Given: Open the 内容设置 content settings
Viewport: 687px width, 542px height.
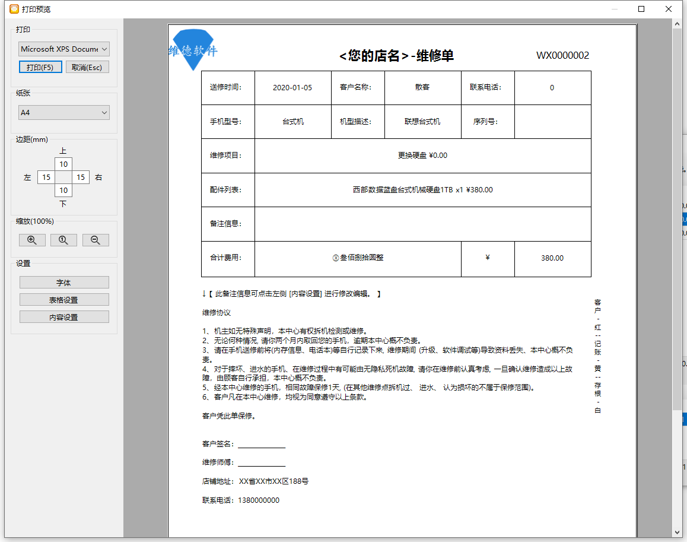Looking at the screenshot, I should point(64,316).
